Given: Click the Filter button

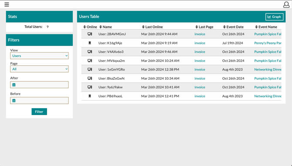Looking at the screenshot, I should coord(39,112).
